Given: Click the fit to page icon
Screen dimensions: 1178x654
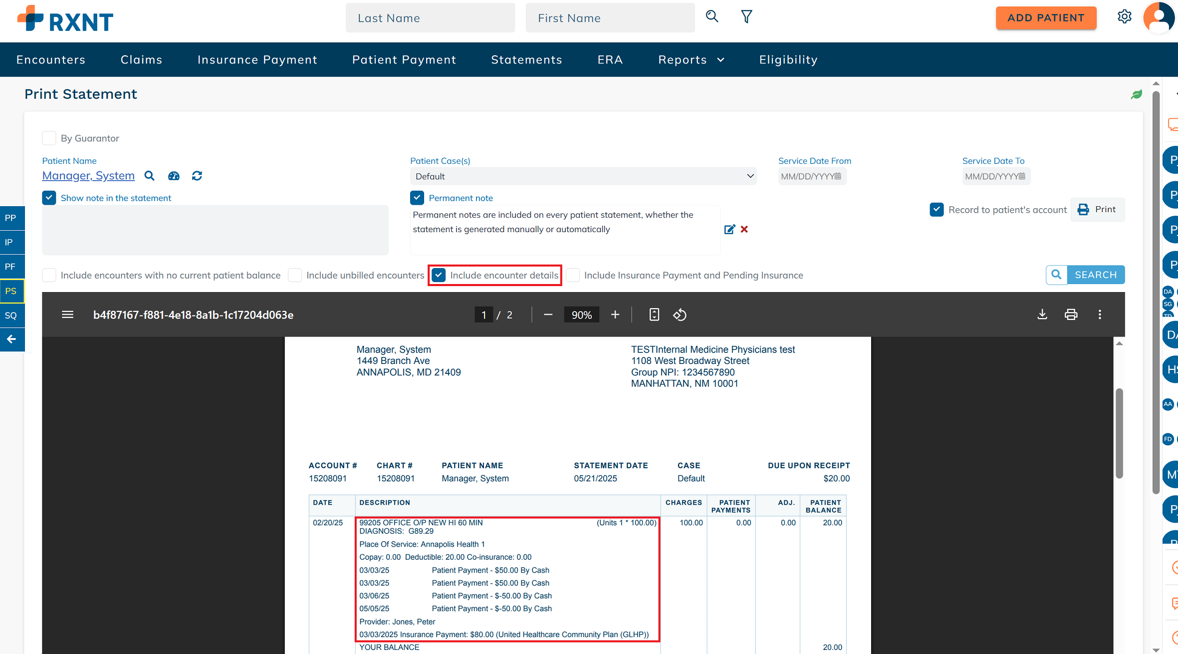Looking at the screenshot, I should pyautogui.click(x=654, y=315).
